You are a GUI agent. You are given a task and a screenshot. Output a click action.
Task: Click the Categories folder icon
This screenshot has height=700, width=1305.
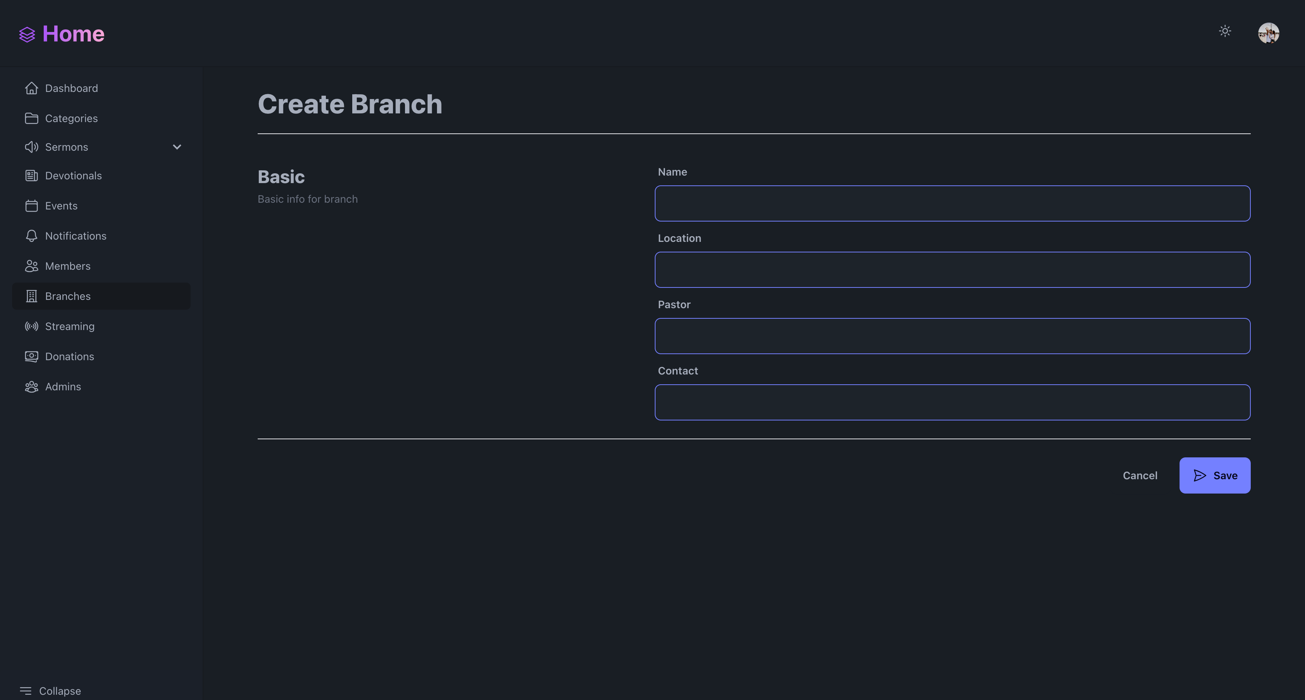(x=31, y=118)
